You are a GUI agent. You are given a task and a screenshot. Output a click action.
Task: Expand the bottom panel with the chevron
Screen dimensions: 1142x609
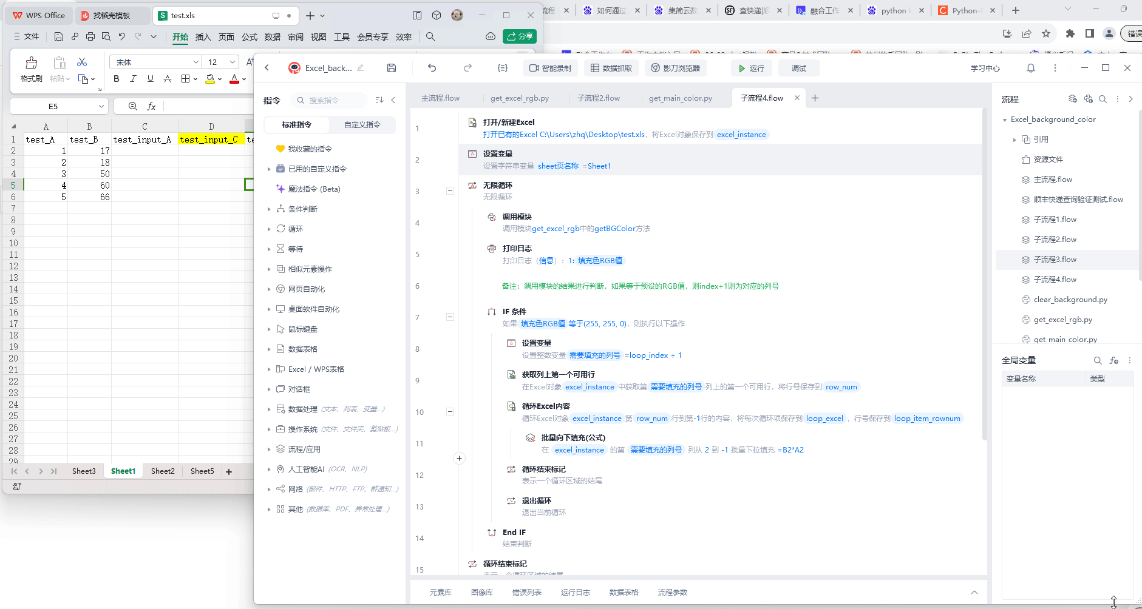click(974, 593)
